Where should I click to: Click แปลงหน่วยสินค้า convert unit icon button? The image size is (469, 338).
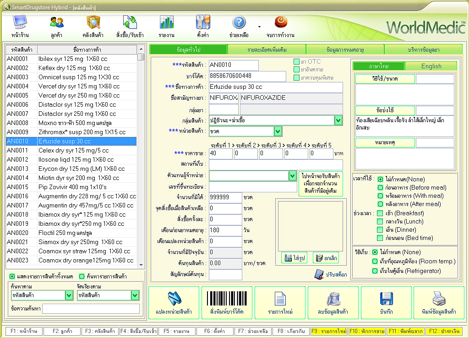[174, 303]
